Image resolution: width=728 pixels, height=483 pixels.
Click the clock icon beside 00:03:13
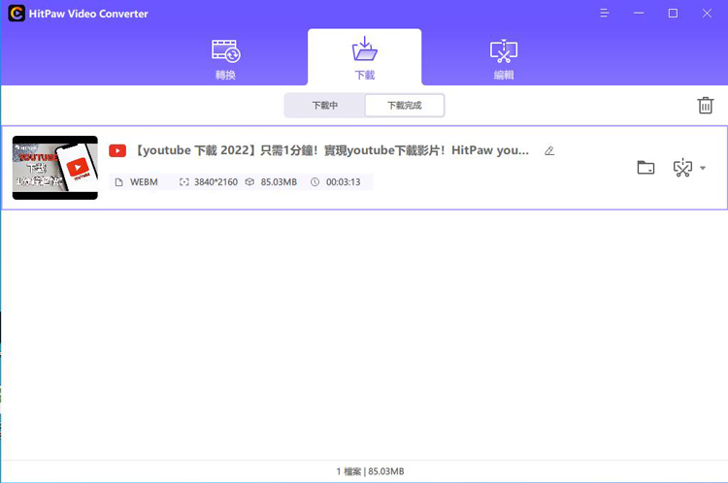point(314,182)
